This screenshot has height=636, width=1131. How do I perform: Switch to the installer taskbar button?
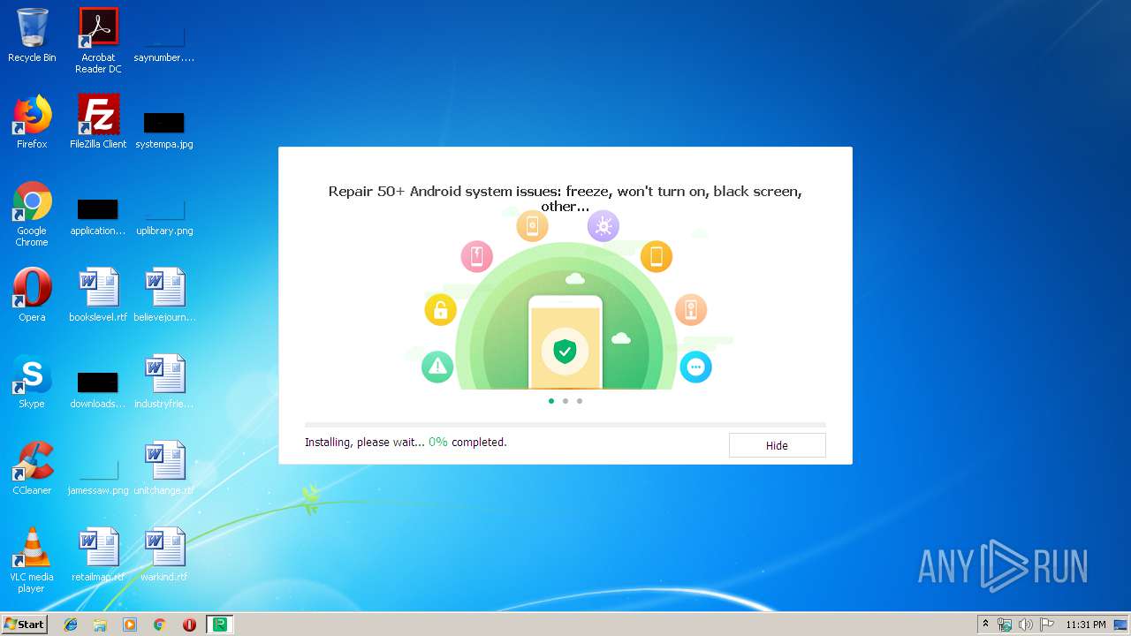point(219,625)
